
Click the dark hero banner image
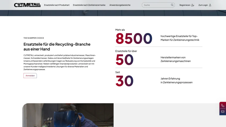(x=113, y=13)
